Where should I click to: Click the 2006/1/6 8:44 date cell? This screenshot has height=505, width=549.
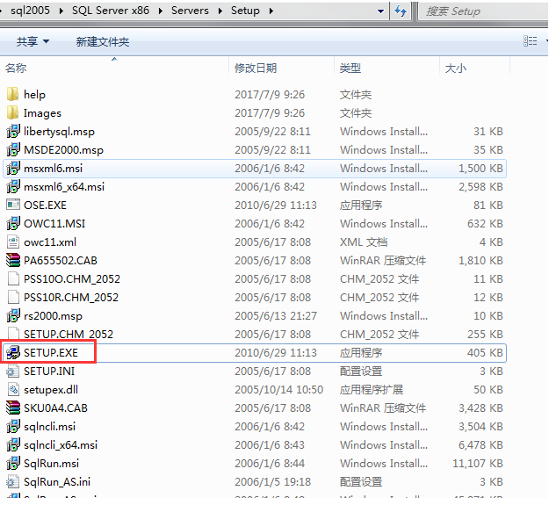[x=270, y=463]
